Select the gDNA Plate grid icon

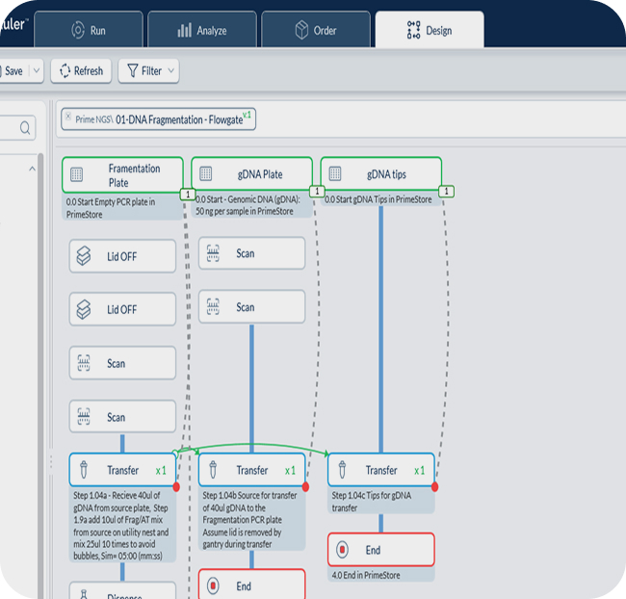[206, 174]
